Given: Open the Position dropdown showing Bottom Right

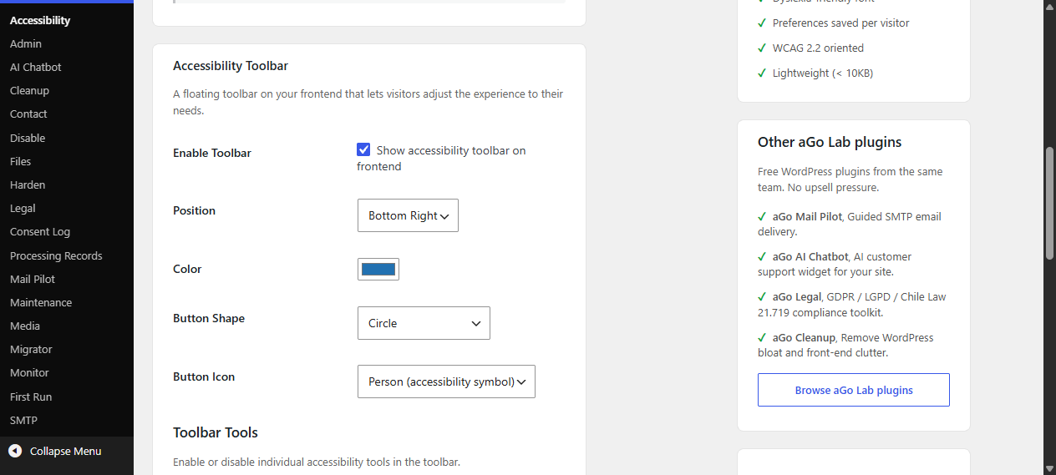Looking at the screenshot, I should click(408, 215).
